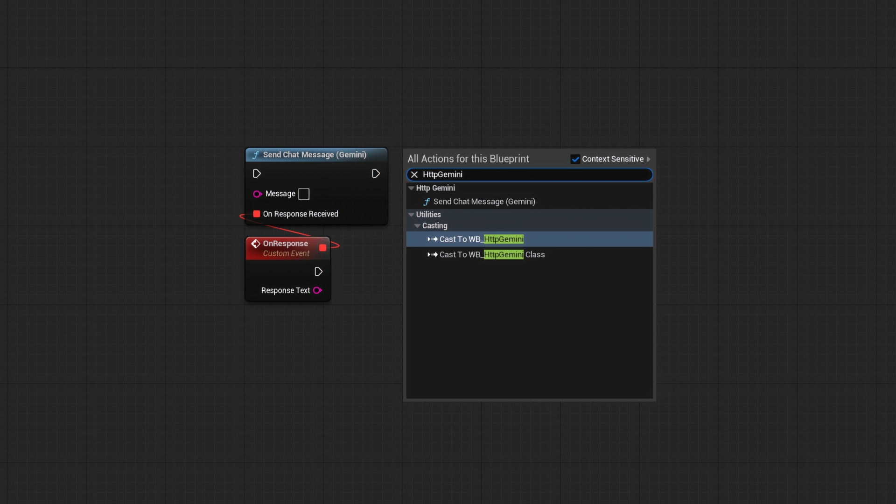This screenshot has height=504, width=896.
Task: Click output execution pin on Send Chat Message node
Action: (x=376, y=174)
